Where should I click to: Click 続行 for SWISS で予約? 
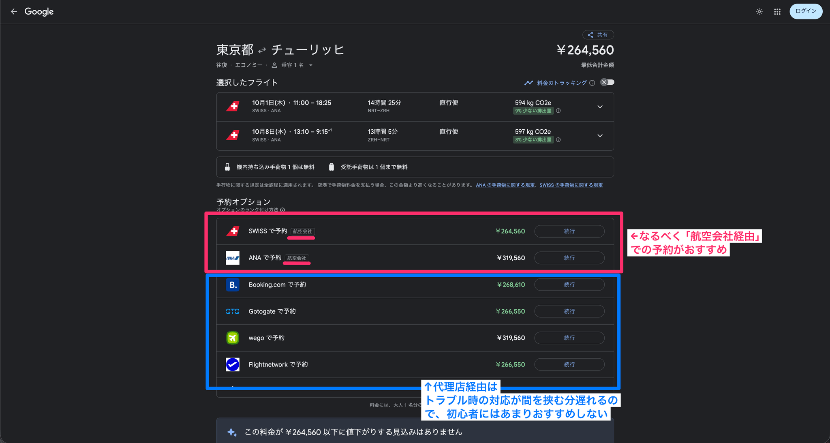pyautogui.click(x=569, y=231)
